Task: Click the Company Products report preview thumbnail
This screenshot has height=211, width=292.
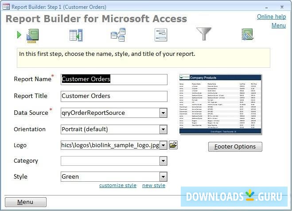Action: click(x=221, y=104)
